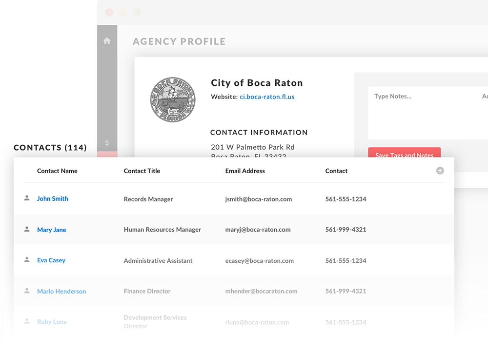Image resolution: width=488 pixels, height=352 pixels.
Task: Click Eva Casey's phone number
Action: click(x=346, y=260)
